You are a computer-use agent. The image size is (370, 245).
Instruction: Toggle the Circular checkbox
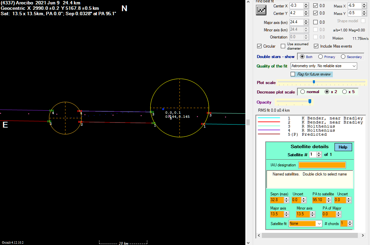pos(259,46)
